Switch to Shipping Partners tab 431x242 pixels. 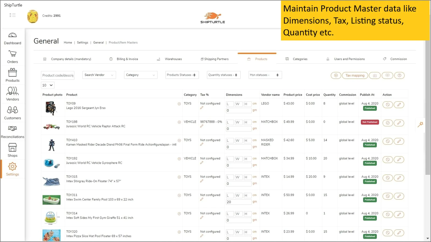point(215,59)
